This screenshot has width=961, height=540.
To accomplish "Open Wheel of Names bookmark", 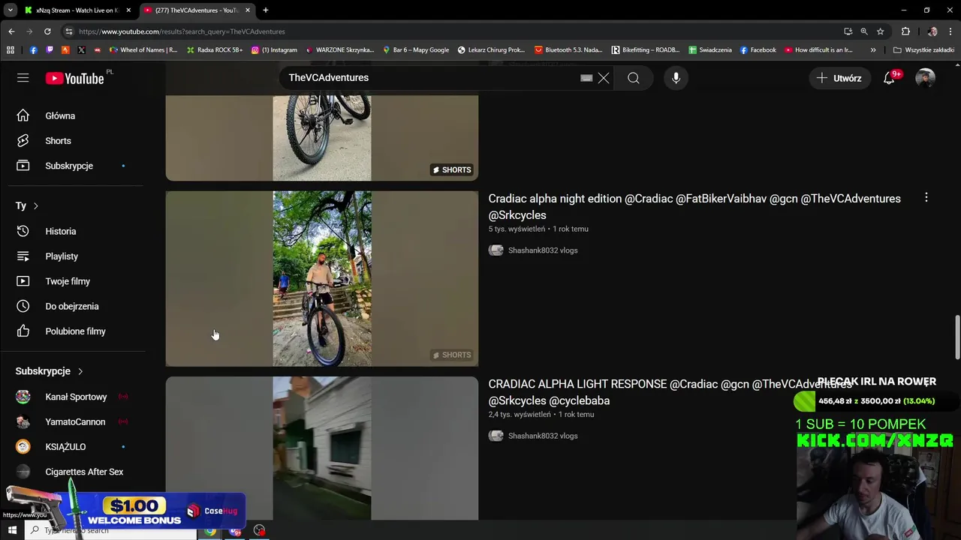I will 143,50.
